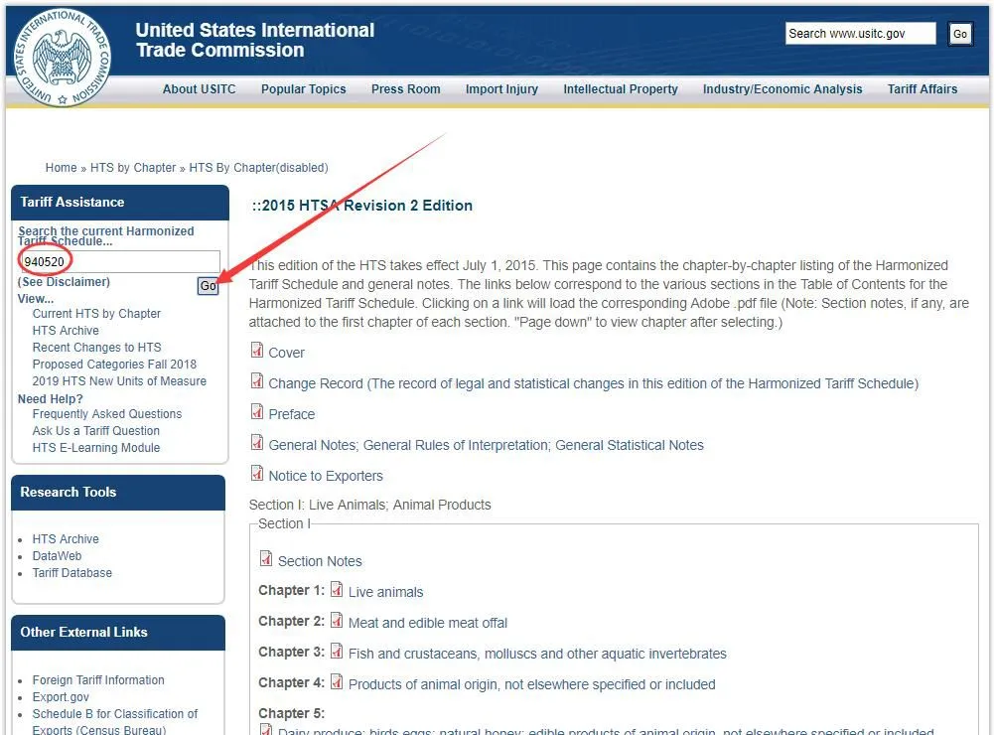Open Tariff Database under Research Tools
The image size is (994, 735).
coord(72,573)
